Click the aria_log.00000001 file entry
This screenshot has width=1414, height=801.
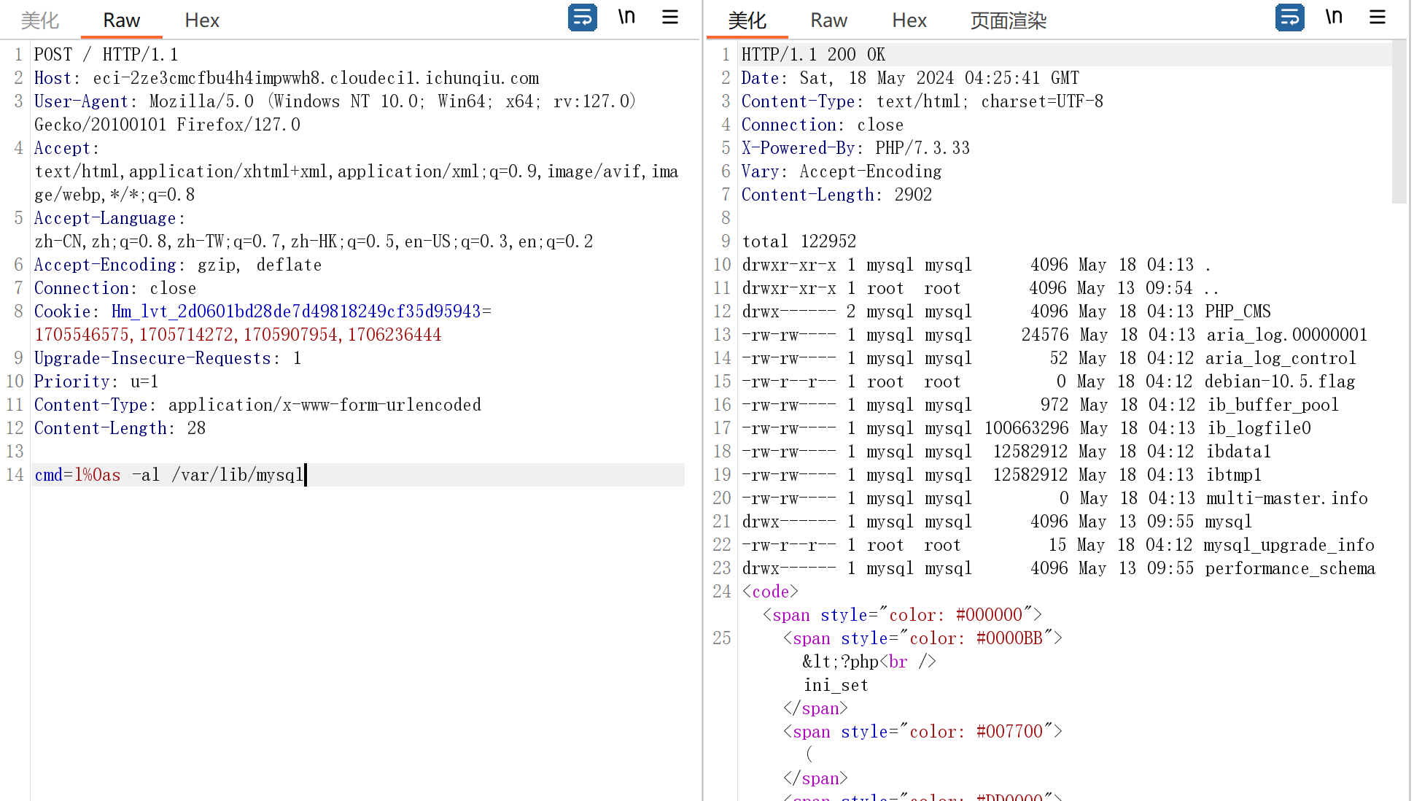point(1287,335)
